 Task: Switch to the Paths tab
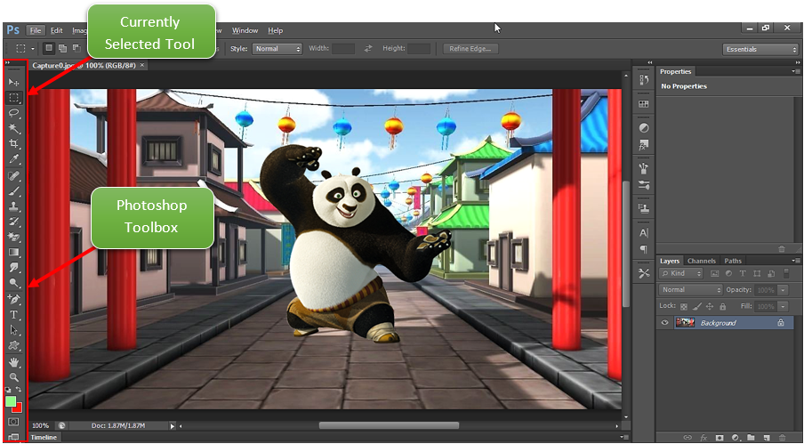(733, 261)
